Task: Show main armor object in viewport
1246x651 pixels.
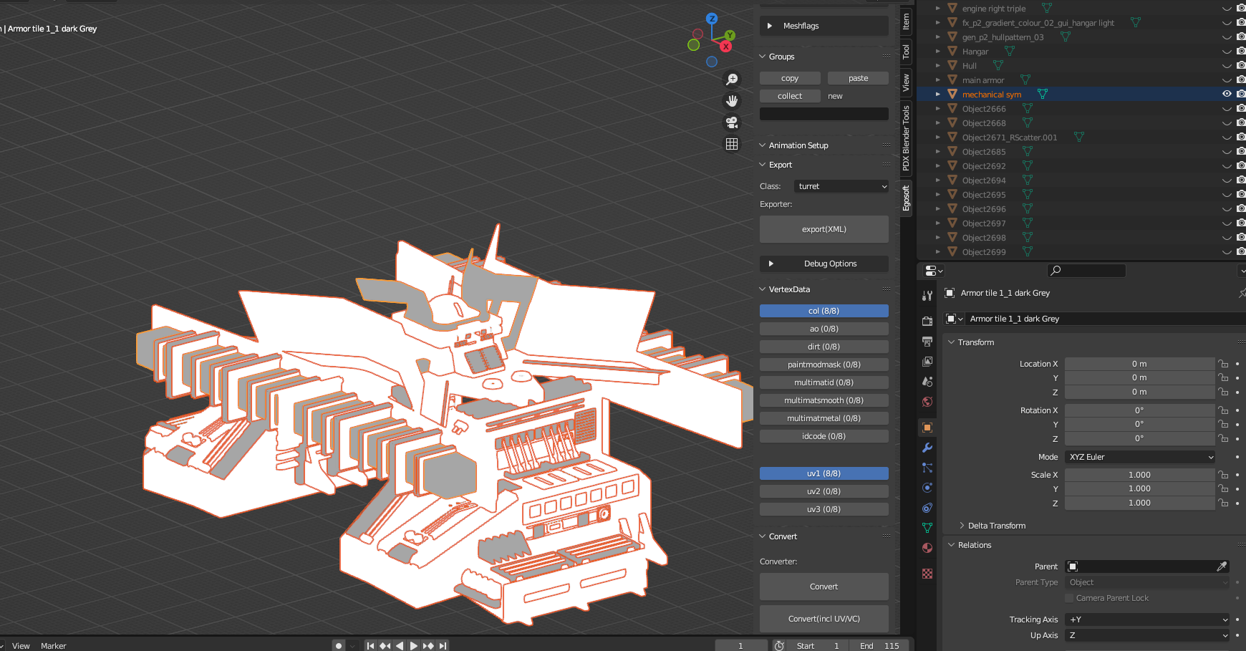Action: (x=1227, y=79)
